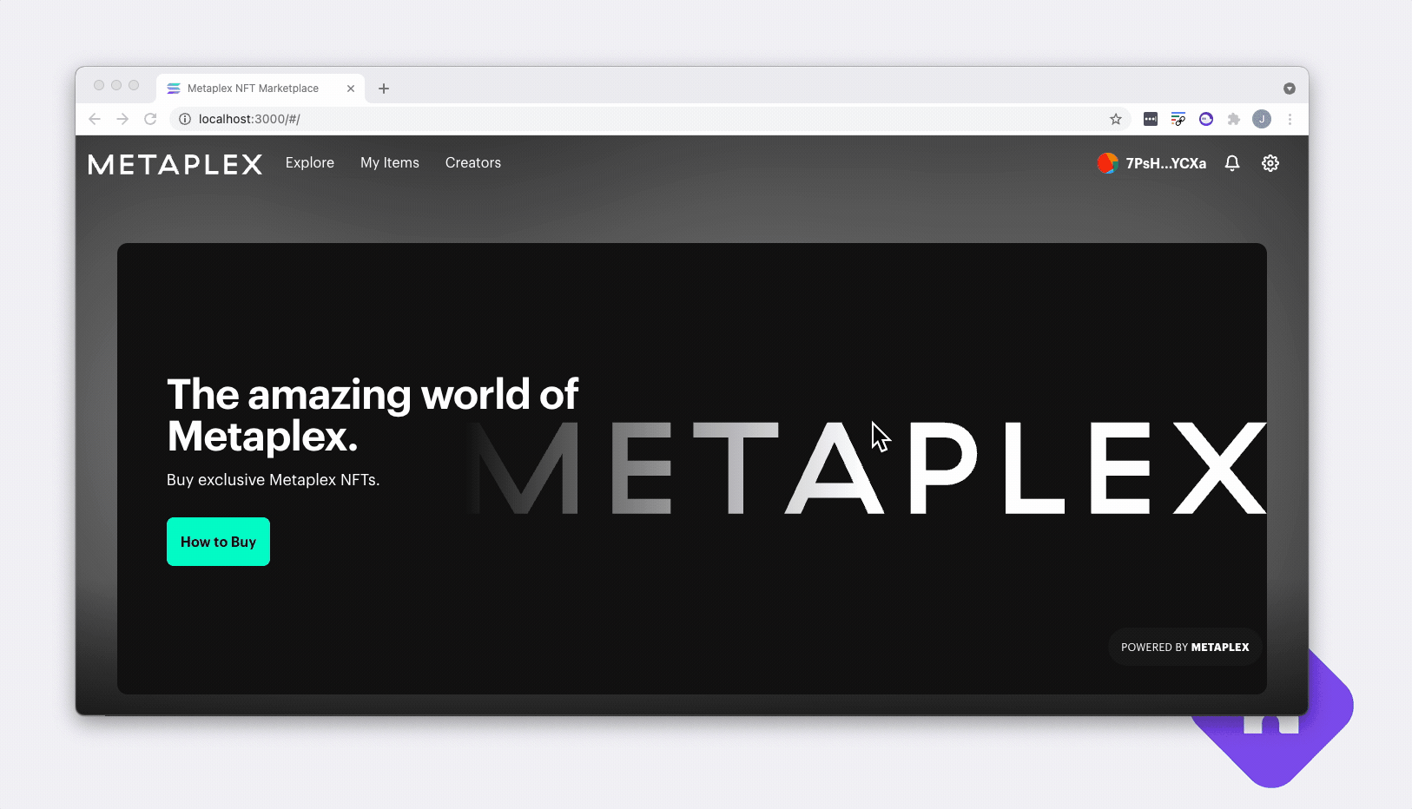Navigate to Creators
This screenshot has width=1412, height=809.
tap(473, 163)
